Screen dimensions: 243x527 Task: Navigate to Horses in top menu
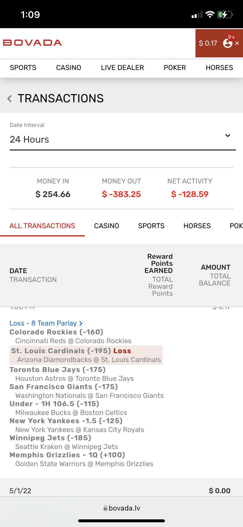tap(219, 68)
